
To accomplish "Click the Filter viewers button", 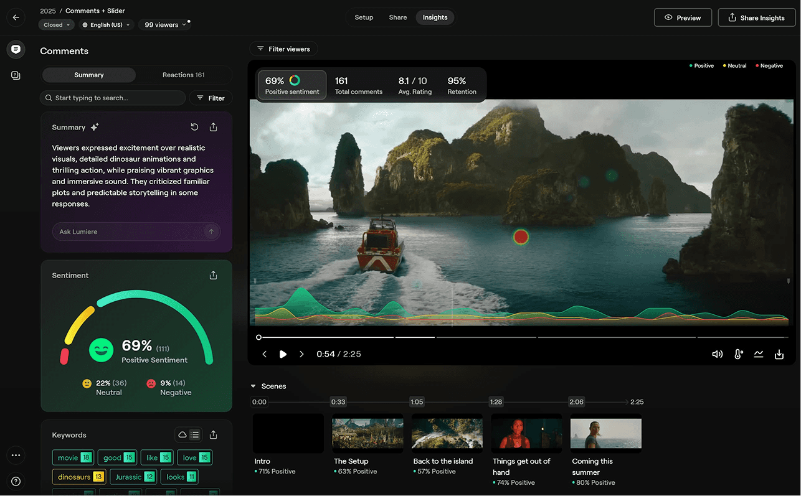I will click(283, 49).
